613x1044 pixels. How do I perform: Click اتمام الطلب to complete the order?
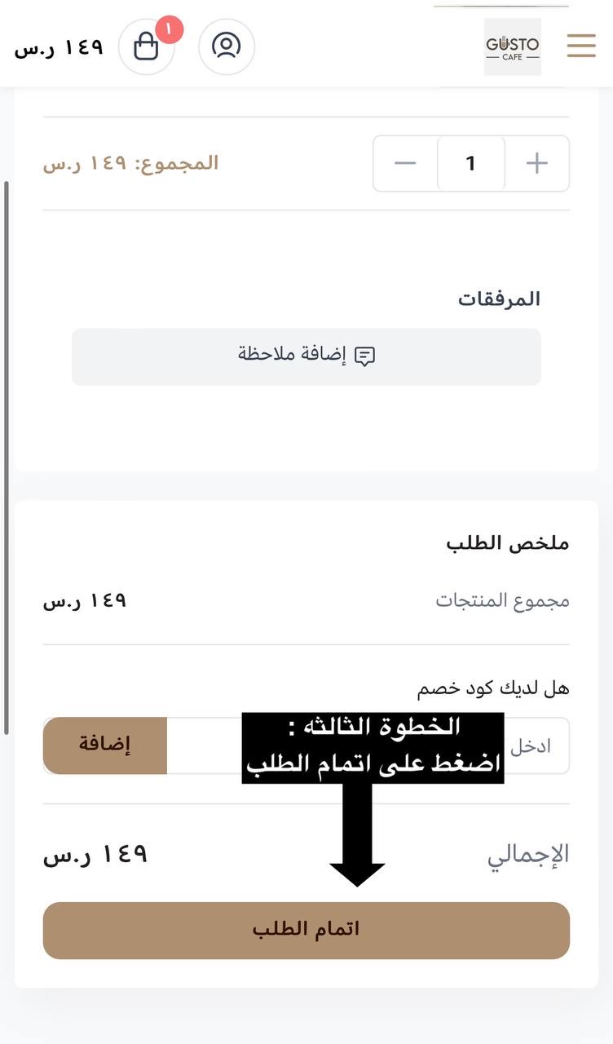306,930
